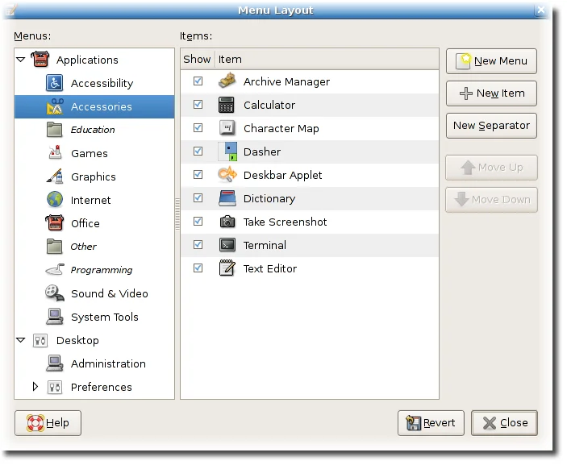Click the Dictionary book icon
The image size is (567, 465).
click(227, 198)
